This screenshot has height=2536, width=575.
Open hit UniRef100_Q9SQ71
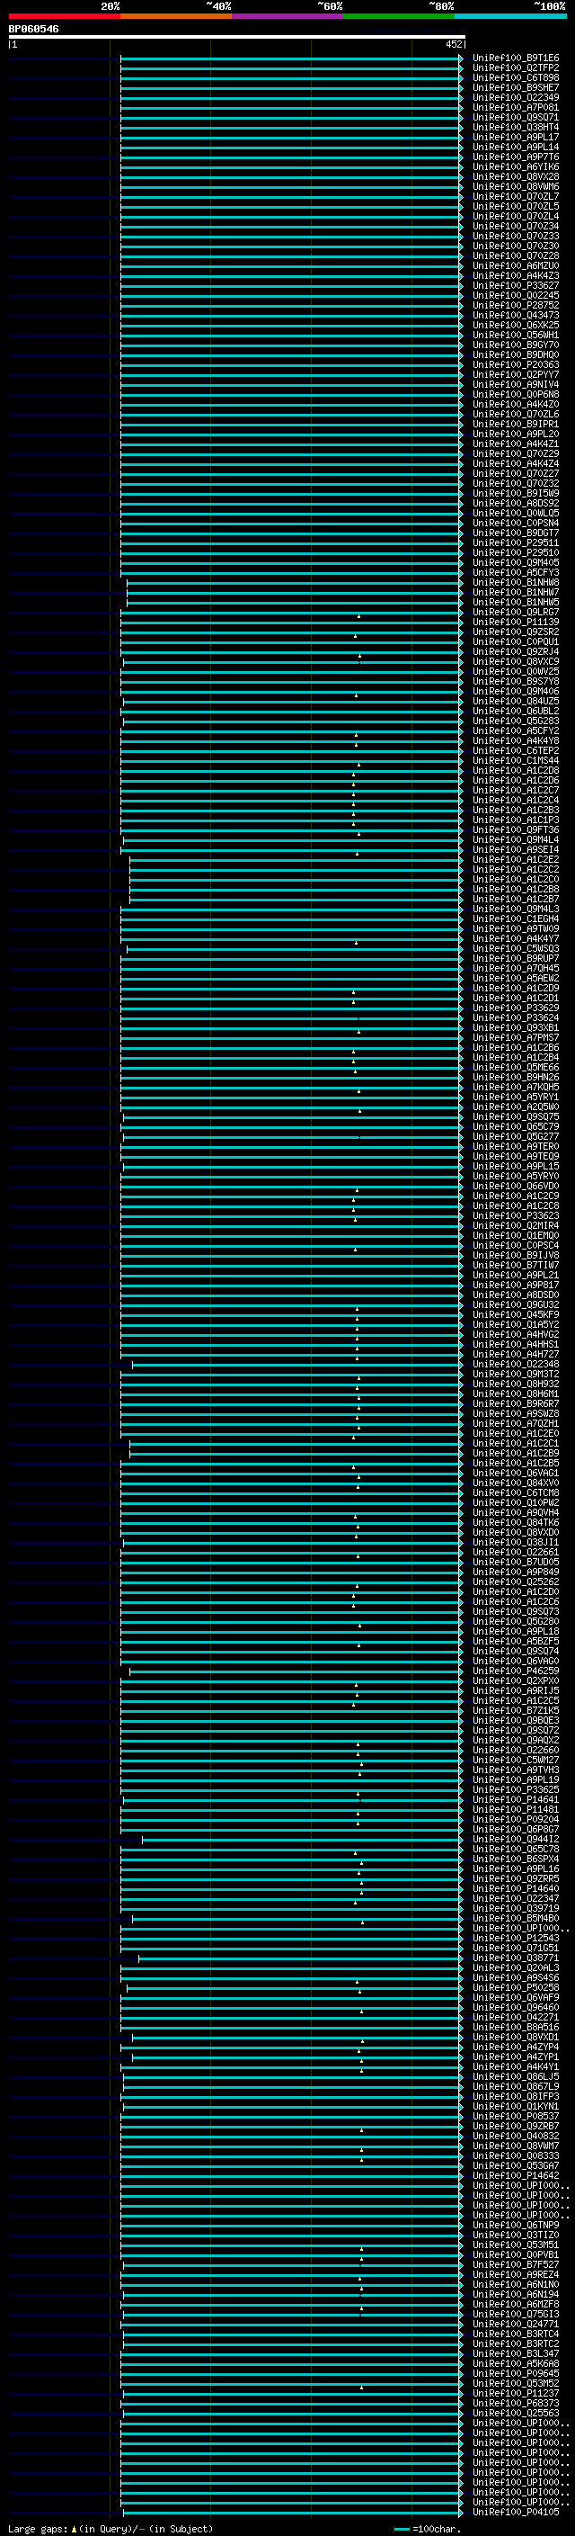[516, 117]
